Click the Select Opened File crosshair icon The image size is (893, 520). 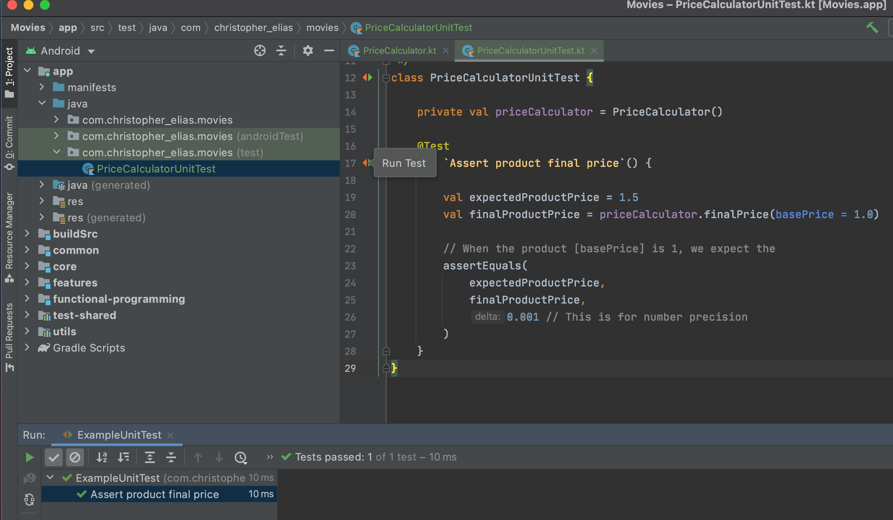point(260,51)
